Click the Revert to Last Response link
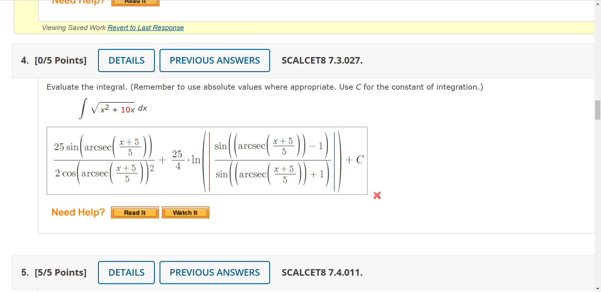Viewport: 601px width, 292px height. point(146,28)
